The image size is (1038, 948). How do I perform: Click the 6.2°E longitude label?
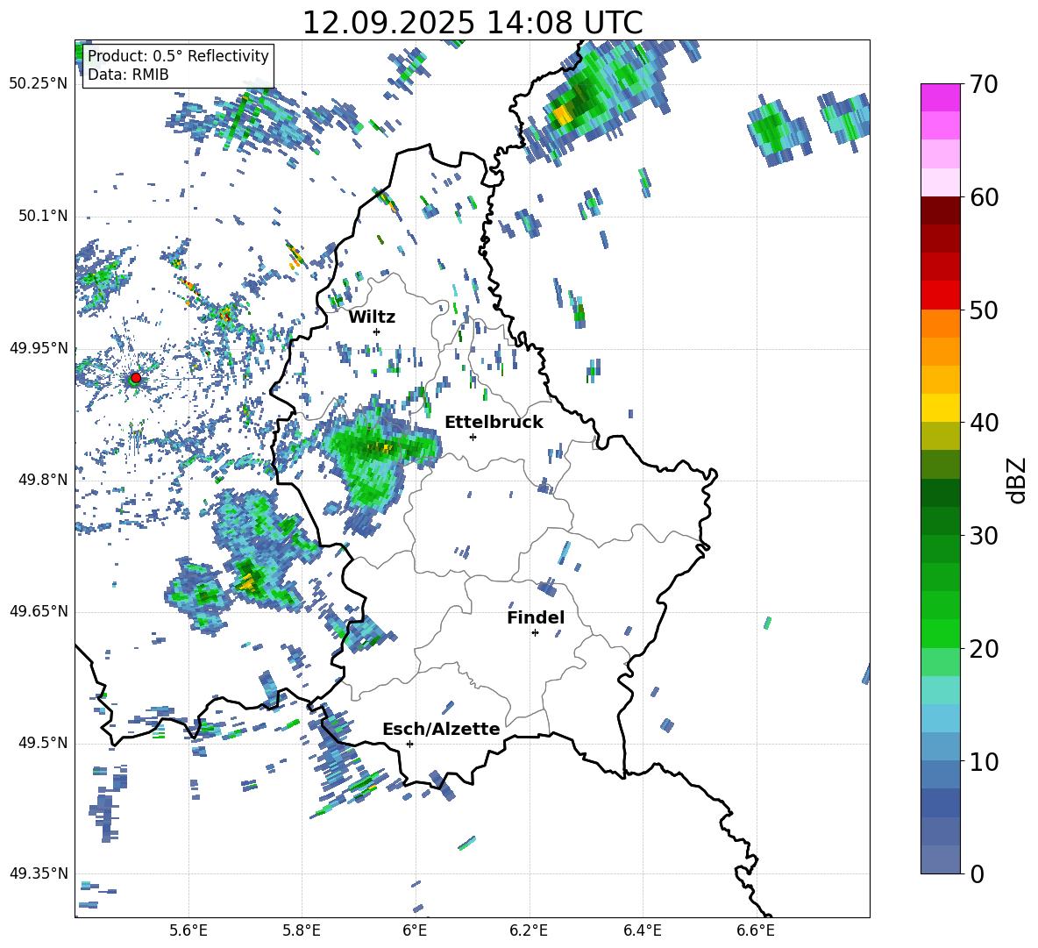tap(529, 930)
